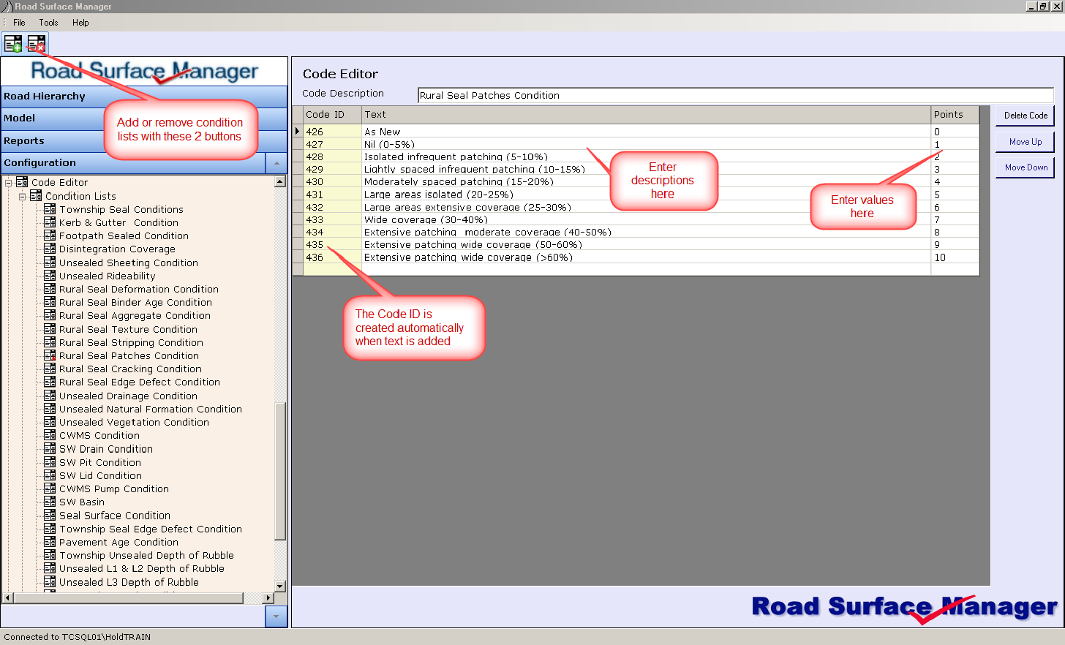This screenshot has height=645, width=1065.
Task: Switch to the Model section
Action: [144, 118]
